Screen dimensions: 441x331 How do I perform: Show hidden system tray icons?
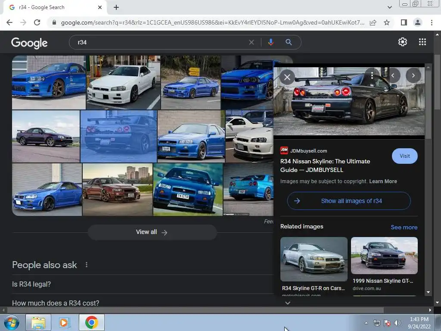coord(366,323)
